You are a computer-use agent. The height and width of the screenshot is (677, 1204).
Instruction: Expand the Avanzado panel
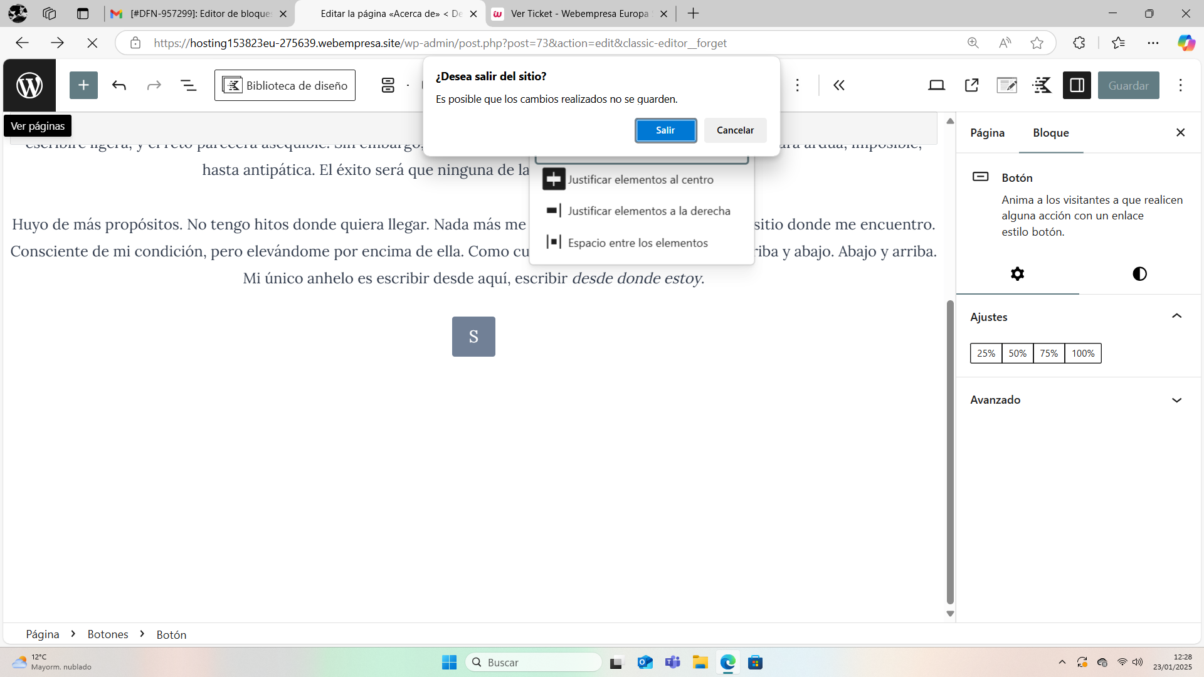click(1079, 400)
